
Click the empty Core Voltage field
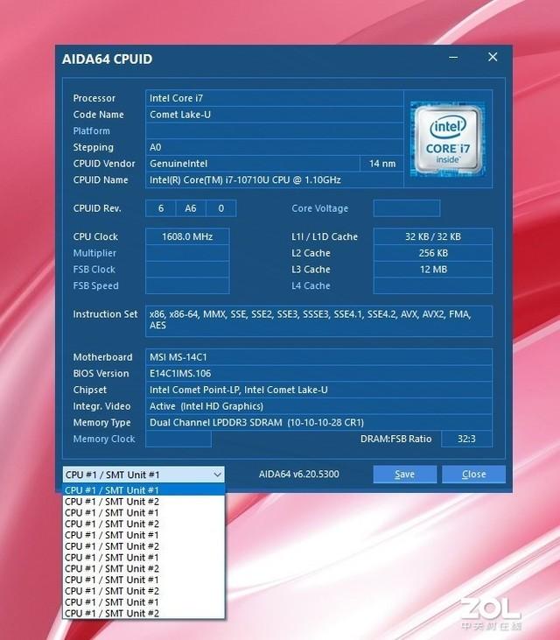point(407,208)
